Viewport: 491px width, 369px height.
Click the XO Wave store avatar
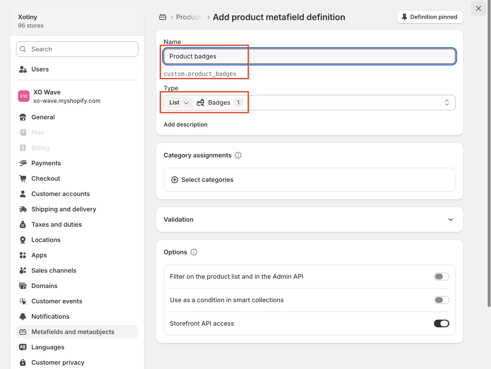(24, 96)
